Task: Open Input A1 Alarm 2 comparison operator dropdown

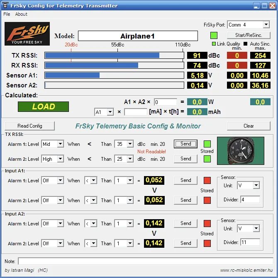Action: coord(91,201)
